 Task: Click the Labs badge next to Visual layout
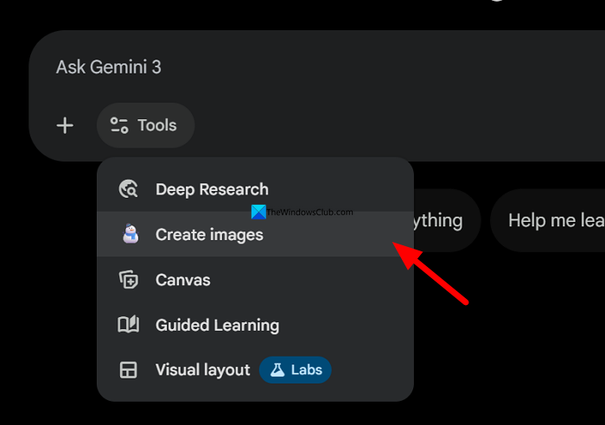(296, 370)
